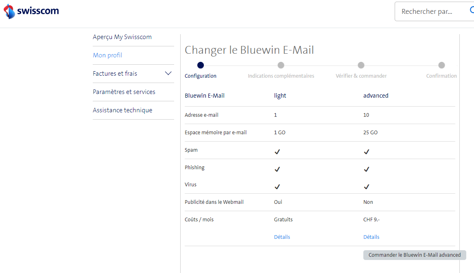Open Détails link for advanced plan
Viewport: 474px width, 273px height.
[x=371, y=237]
